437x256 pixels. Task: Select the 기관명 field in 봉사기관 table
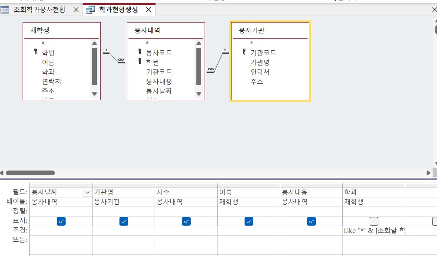point(261,62)
